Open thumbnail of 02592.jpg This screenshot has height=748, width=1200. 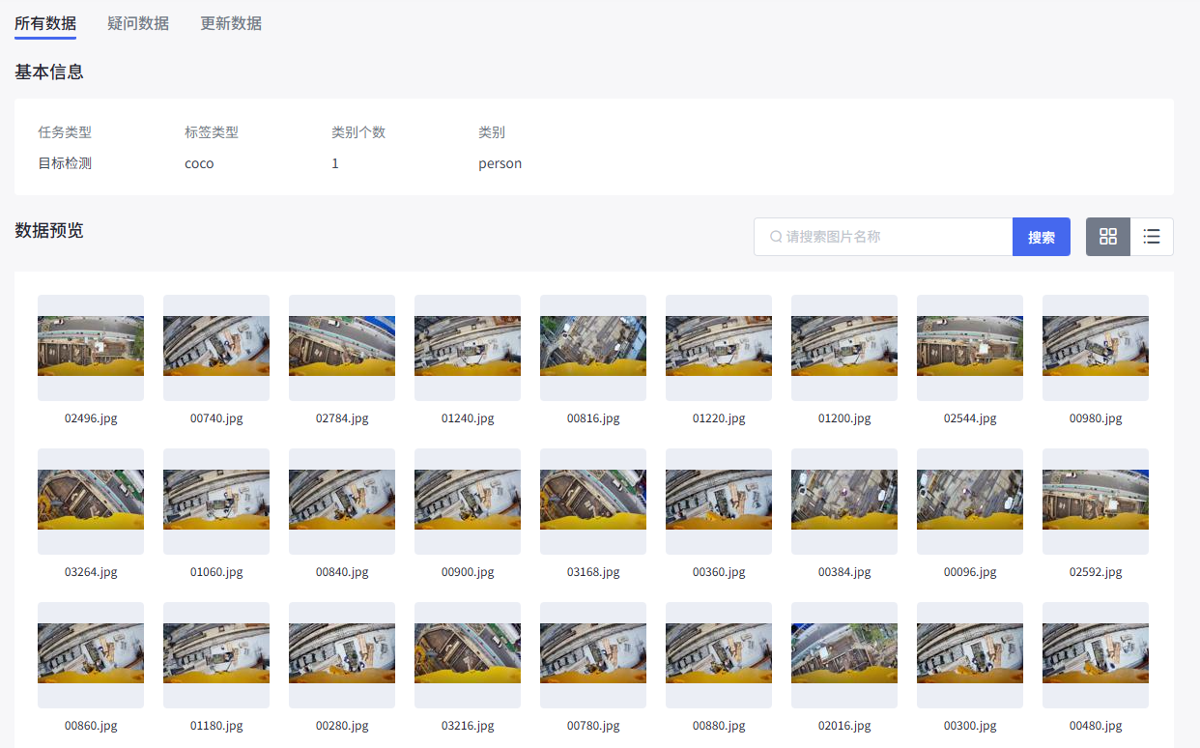pos(1096,502)
